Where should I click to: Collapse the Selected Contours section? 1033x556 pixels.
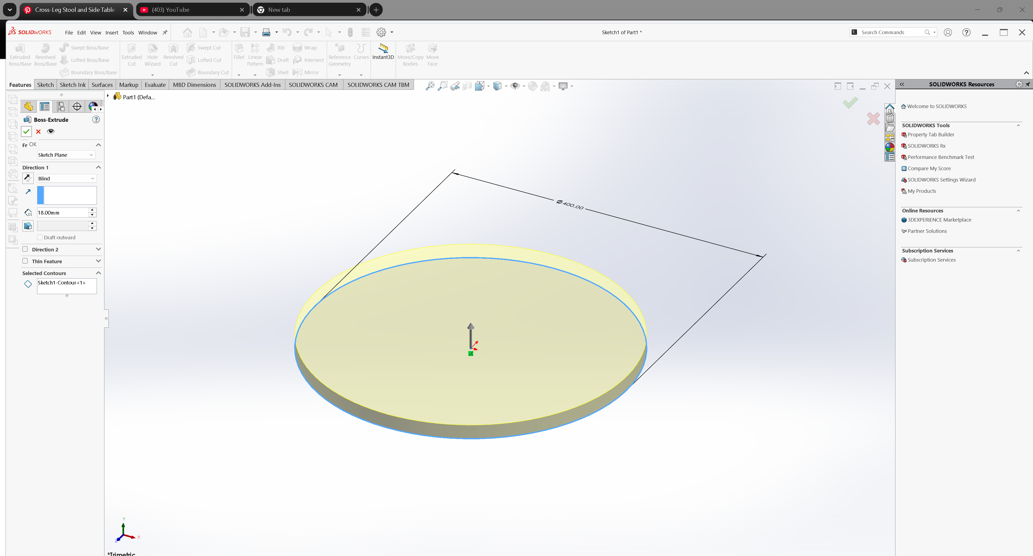pos(98,273)
